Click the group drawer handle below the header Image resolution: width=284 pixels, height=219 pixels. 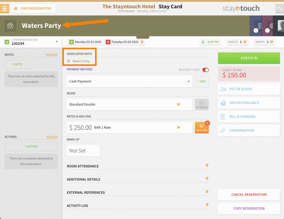(143, 37)
